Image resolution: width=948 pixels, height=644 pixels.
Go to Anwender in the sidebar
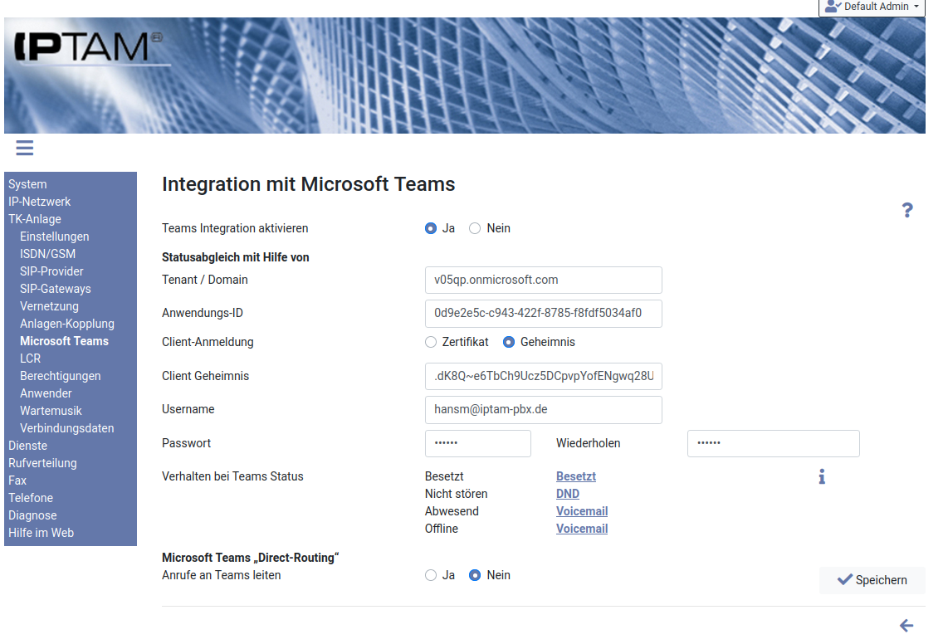point(46,393)
